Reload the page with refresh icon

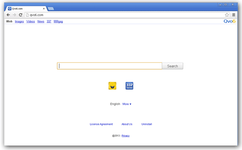tap(21, 15)
